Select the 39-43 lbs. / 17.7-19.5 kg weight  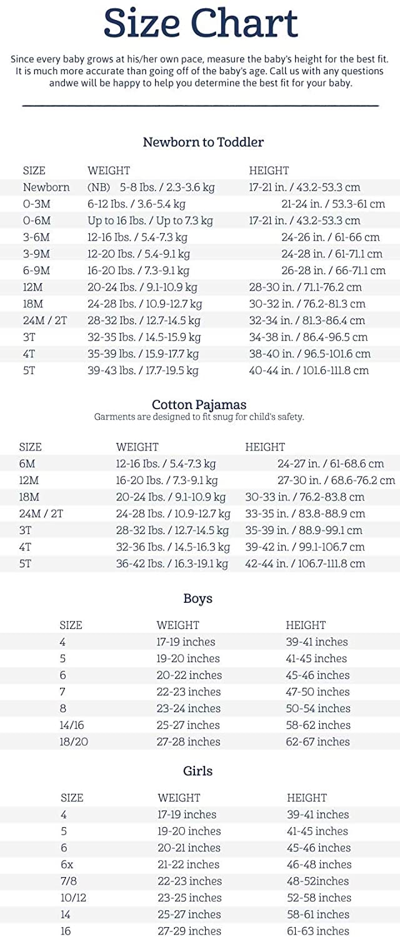(x=142, y=370)
